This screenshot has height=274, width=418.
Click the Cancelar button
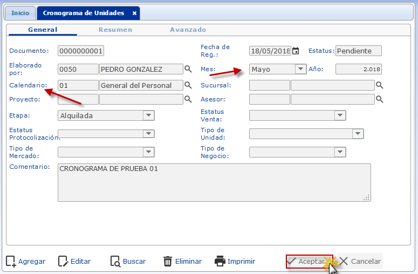pyautogui.click(x=360, y=261)
